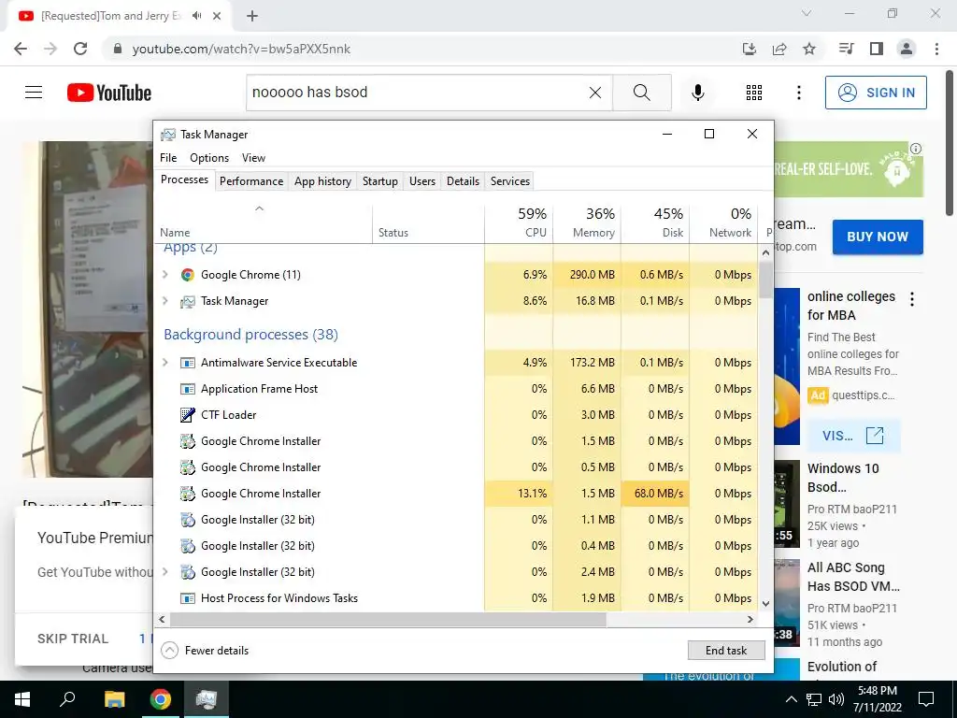The width and height of the screenshot is (957, 718).
Task: Reload the YouTube page
Action: (80, 49)
